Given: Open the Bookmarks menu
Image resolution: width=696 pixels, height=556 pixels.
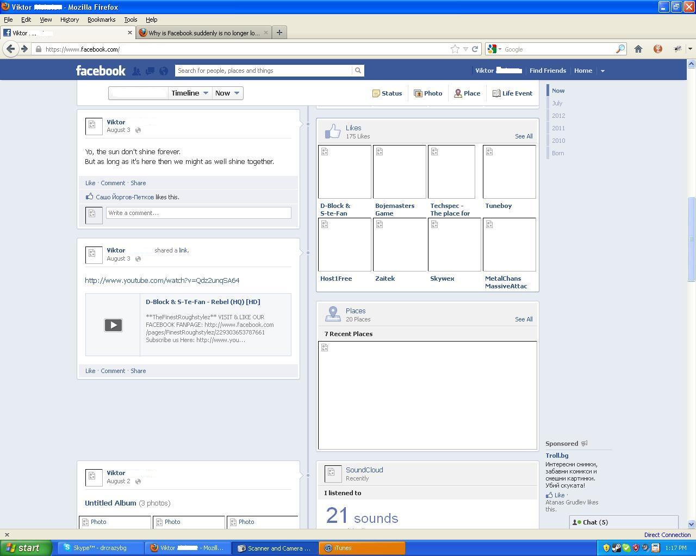Looking at the screenshot, I should (x=101, y=20).
